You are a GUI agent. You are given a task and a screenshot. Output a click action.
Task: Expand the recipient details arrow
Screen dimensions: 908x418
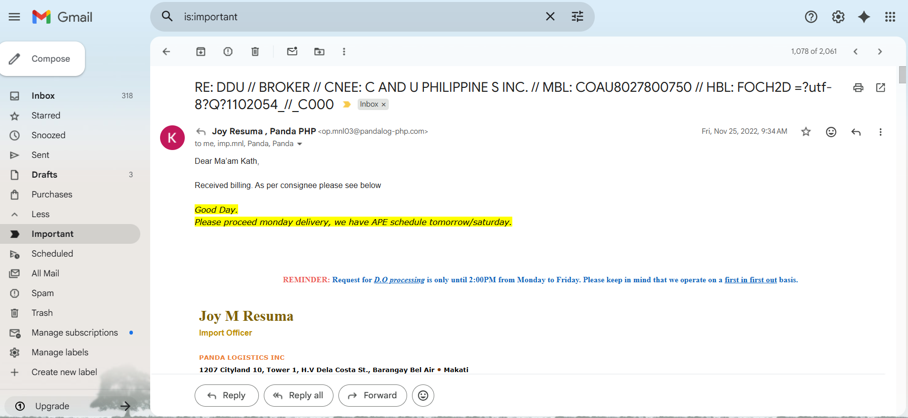[299, 144]
